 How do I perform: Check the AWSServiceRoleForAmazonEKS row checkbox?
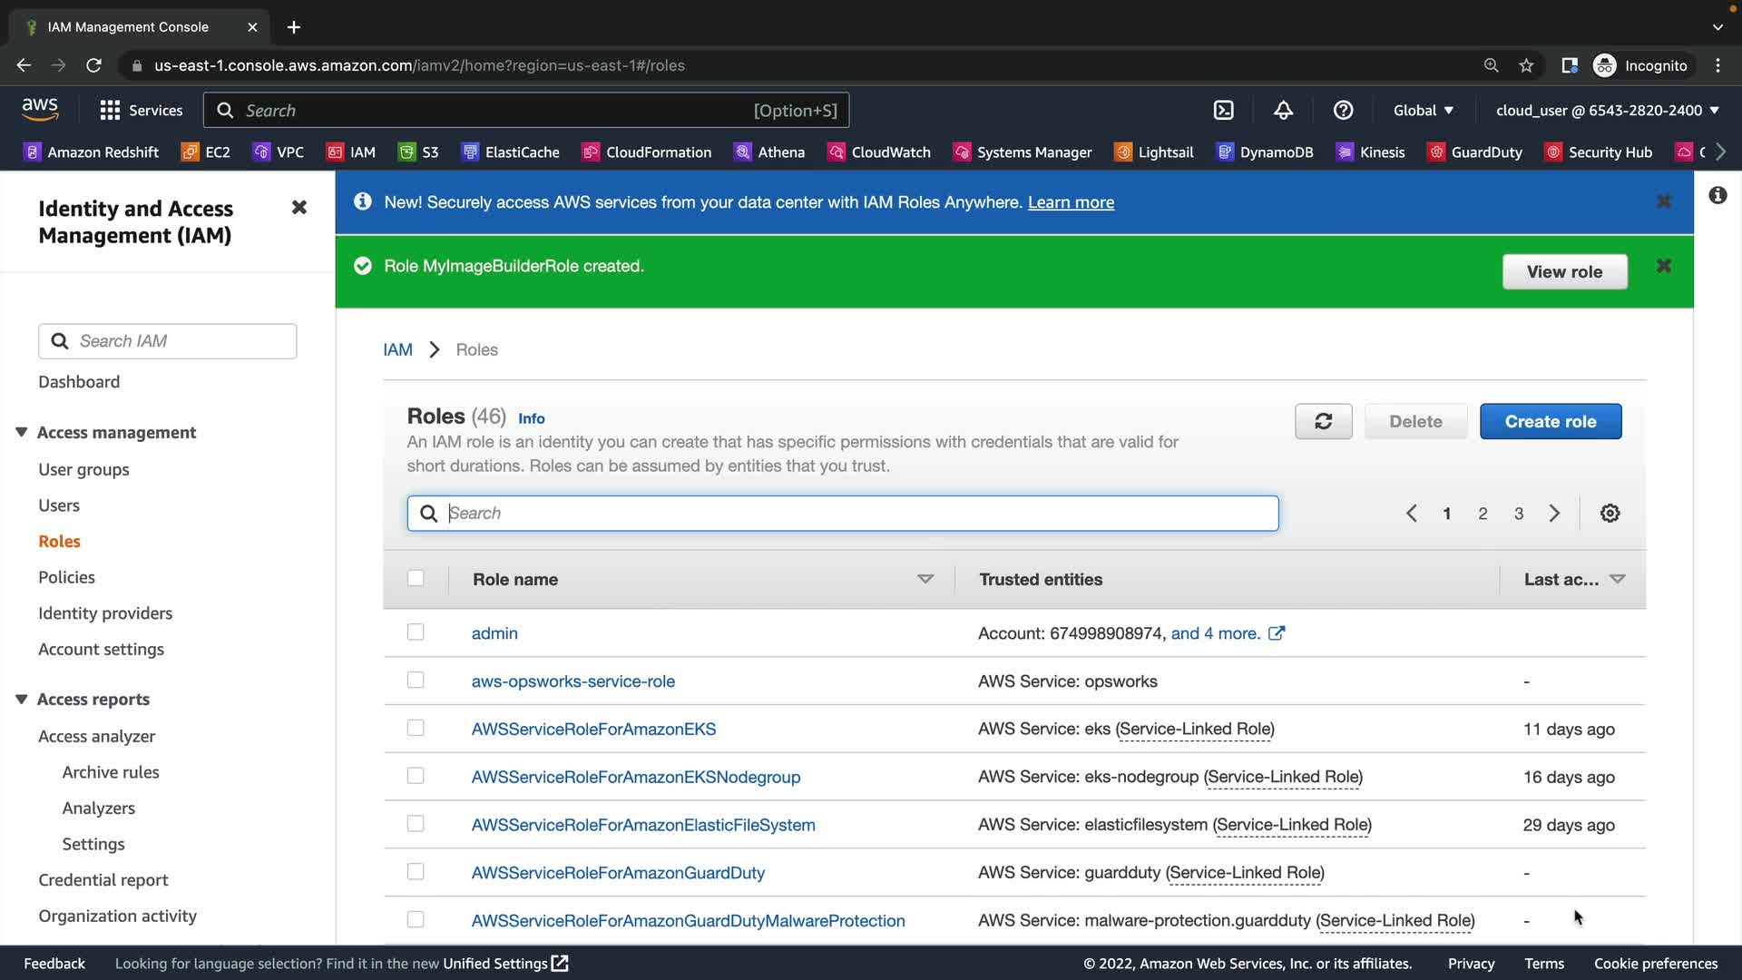point(416,728)
